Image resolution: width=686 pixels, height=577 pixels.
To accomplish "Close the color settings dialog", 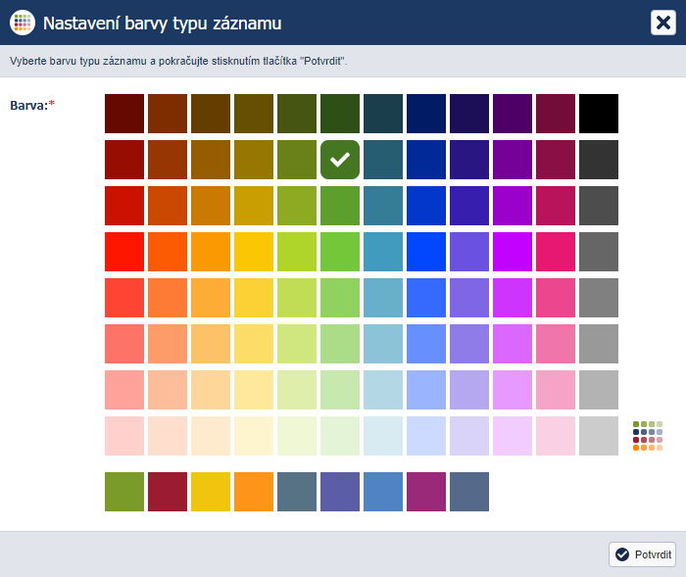I will (663, 23).
